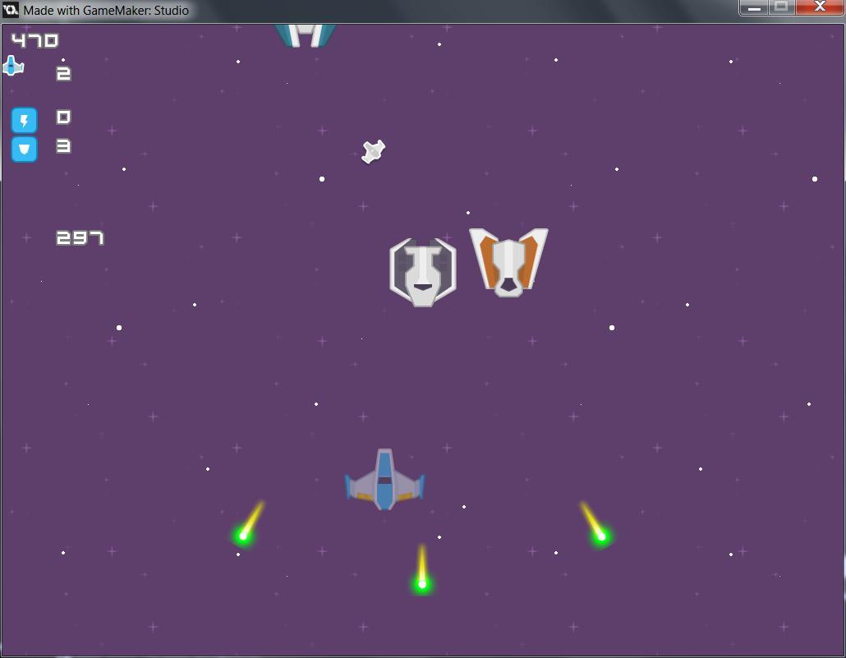Click the small white drifting satellite
Viewport: 846px width, 658px height.
(374, 151)
